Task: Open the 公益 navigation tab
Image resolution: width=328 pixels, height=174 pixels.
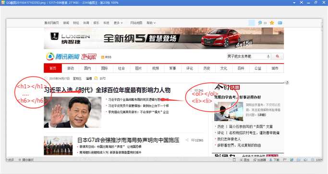Action: click(x=258, y=68)
